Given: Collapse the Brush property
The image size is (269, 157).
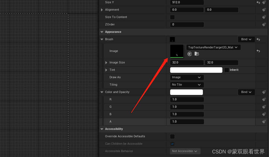Looking at the screenshot, I should pyautogui.click(x=102, y=39).
